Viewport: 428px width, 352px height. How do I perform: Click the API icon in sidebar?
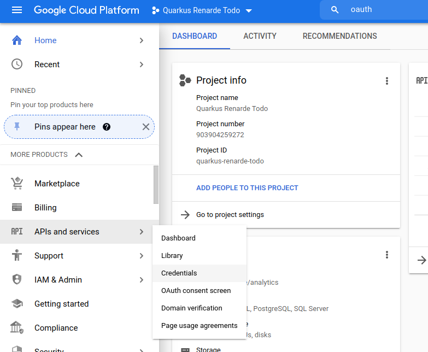(x=17, y=231)
